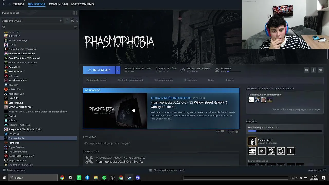Open the Escape Artist achievement icon
This screenshot has width=329, height=185.
point(252,141)
